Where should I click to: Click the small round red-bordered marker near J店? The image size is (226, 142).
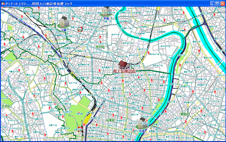(80, 29)
